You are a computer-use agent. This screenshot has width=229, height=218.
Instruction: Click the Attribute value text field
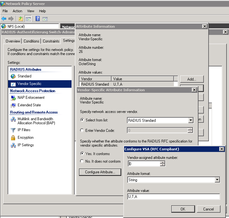(174, 197)
